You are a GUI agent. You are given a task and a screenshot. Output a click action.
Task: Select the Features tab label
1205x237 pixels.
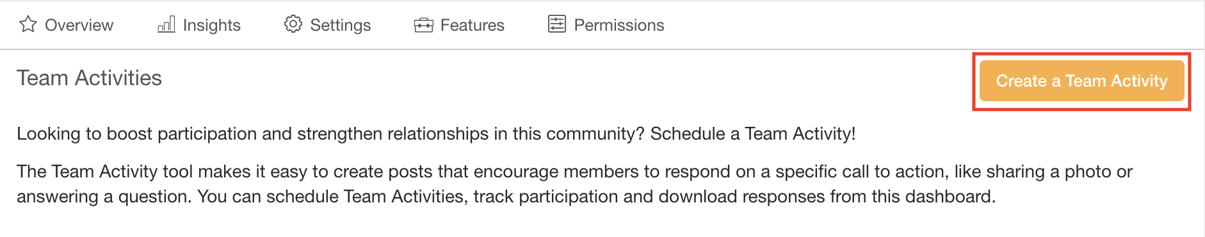[473, 25]
